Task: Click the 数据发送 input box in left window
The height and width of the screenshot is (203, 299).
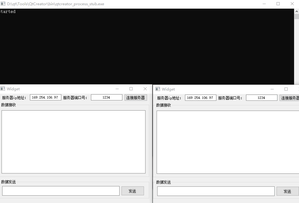Action: tap(61, 191)
